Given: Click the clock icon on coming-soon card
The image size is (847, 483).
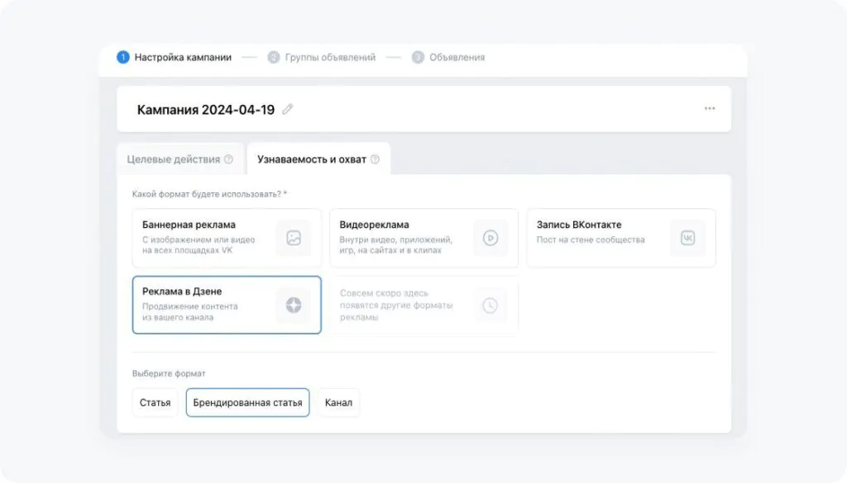Looking at the screenshot, I should 490,305.
